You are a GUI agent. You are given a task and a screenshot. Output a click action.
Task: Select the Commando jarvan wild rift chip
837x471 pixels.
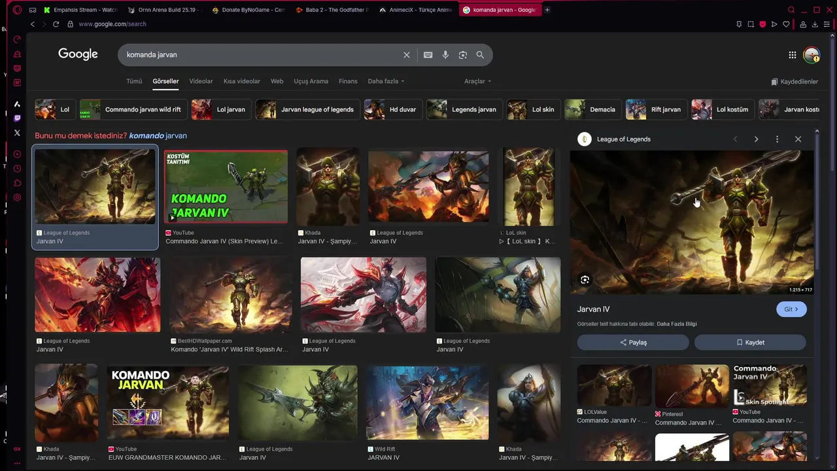(133, 109)
